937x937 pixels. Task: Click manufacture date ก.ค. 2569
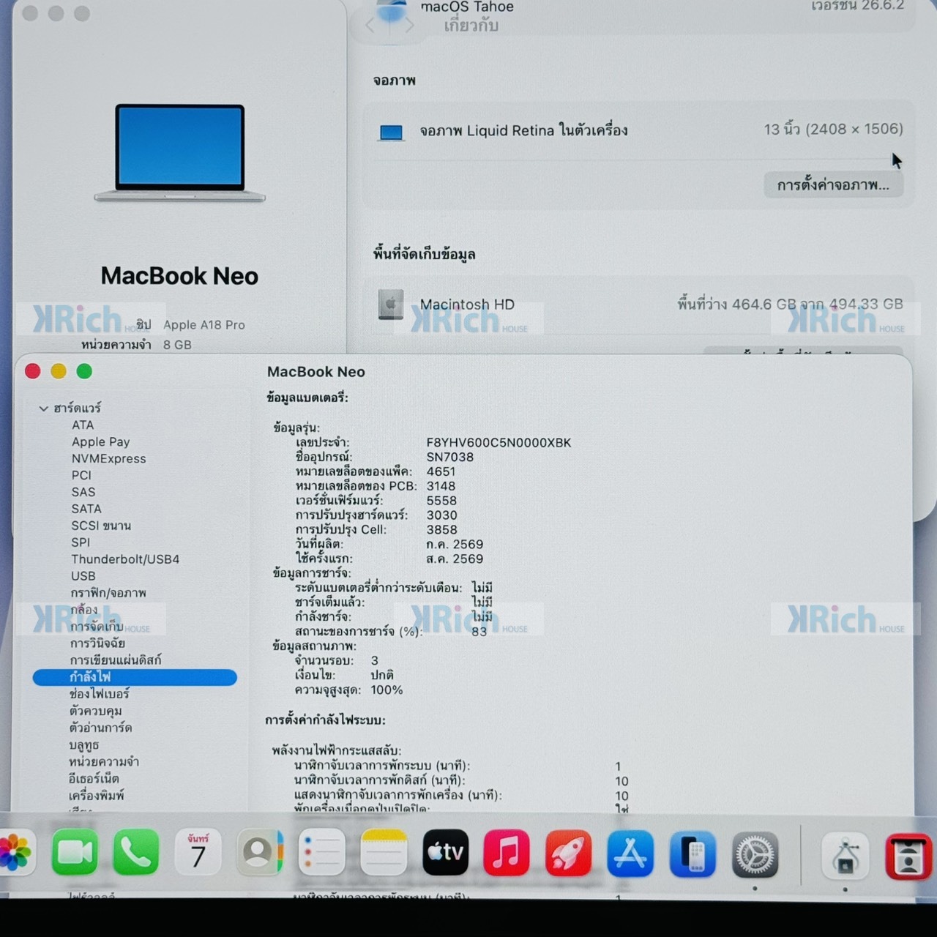coord(455,545)
